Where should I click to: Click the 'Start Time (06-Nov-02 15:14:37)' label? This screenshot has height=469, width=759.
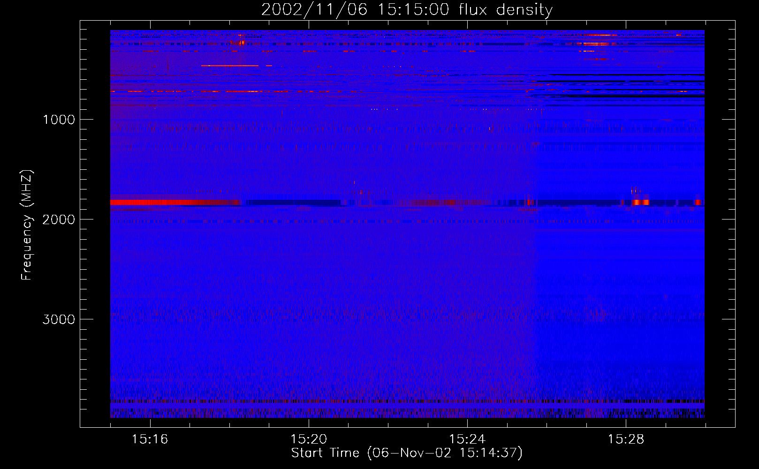407,453
